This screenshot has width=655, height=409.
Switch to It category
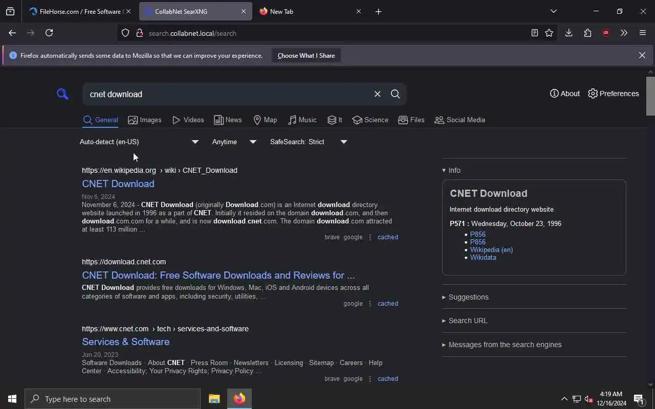click(x=335, y=120)
